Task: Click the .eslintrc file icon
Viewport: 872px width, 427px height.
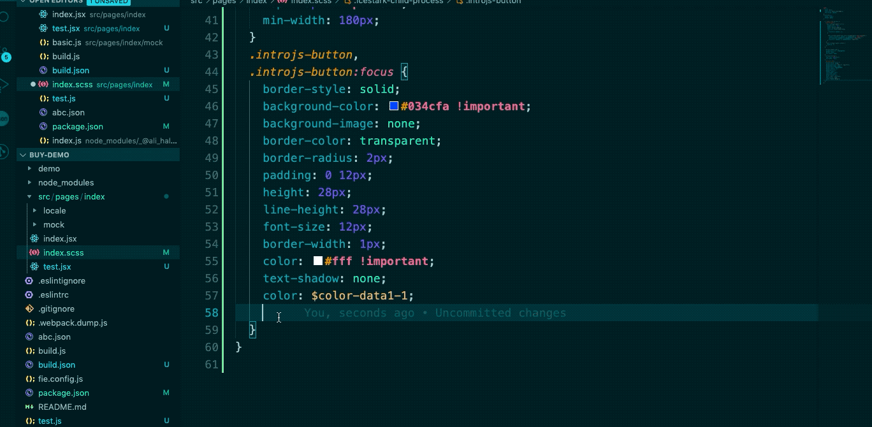Action: [x=29, y=294]
